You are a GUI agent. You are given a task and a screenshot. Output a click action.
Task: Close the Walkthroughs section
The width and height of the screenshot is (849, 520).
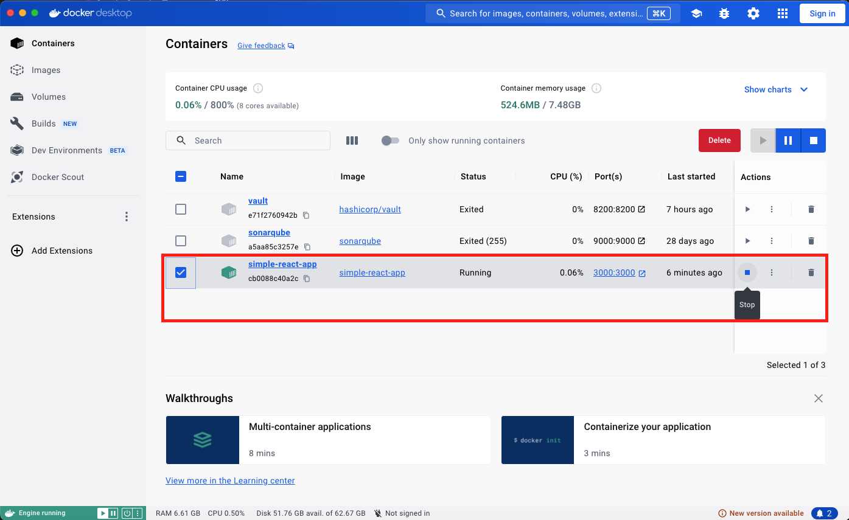tap(819, 398)
